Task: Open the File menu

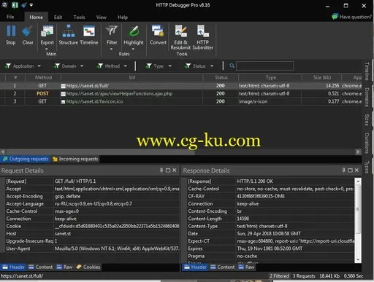Action: [x=10, y=17]
